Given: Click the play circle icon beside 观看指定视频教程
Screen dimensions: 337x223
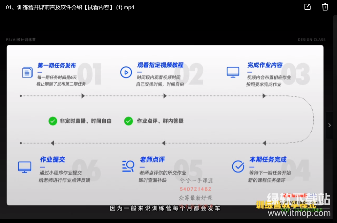Looking at the screenshot, I should [126, 72].
